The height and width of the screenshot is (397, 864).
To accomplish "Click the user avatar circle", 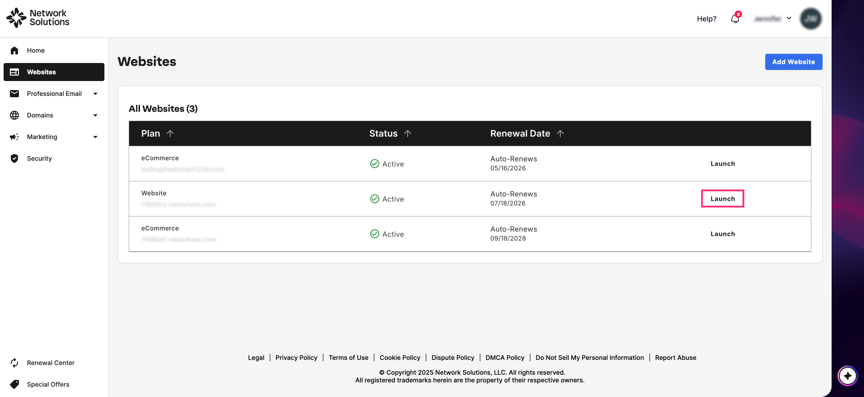I will (x=811, y=19).
